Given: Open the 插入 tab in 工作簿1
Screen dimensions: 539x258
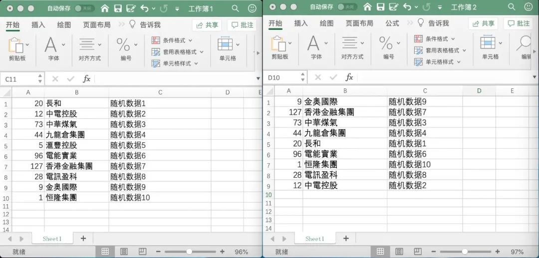Looking at the screenshot, I should click(38, 25).
